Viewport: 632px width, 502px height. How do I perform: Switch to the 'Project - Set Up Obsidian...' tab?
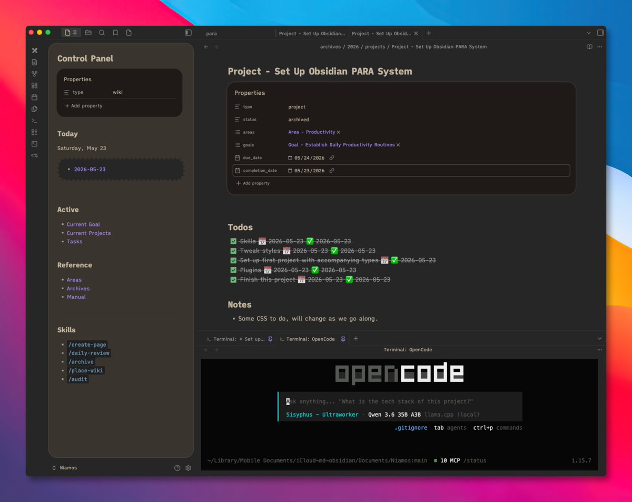pos(312,33)
